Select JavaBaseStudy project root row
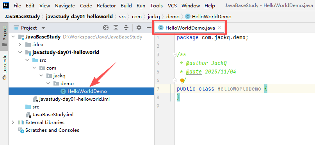315x145 pixels. point(81,37)
